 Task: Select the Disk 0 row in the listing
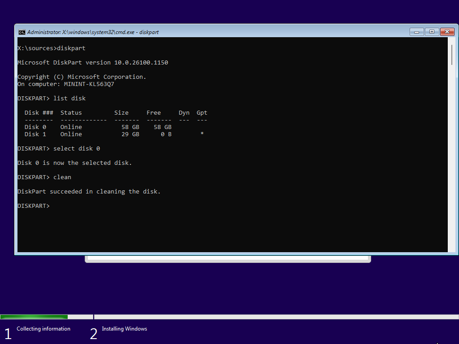click(x=98, y=127)
